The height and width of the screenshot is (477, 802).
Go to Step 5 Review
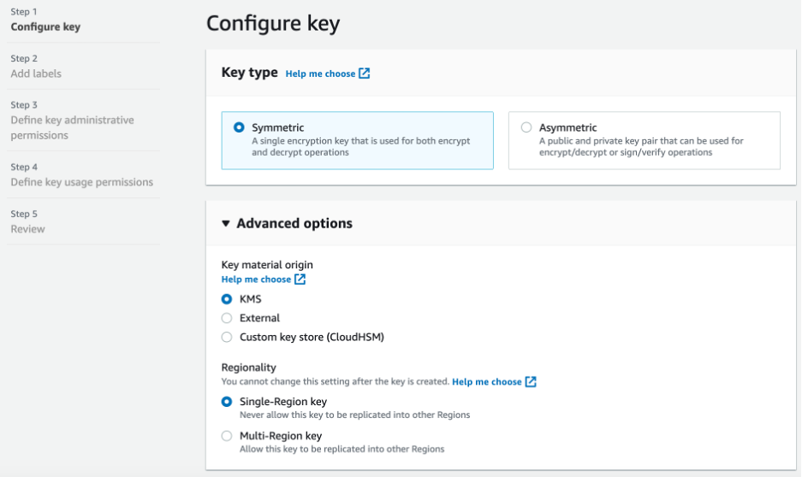pyautogui.click(x=27, y=229)
